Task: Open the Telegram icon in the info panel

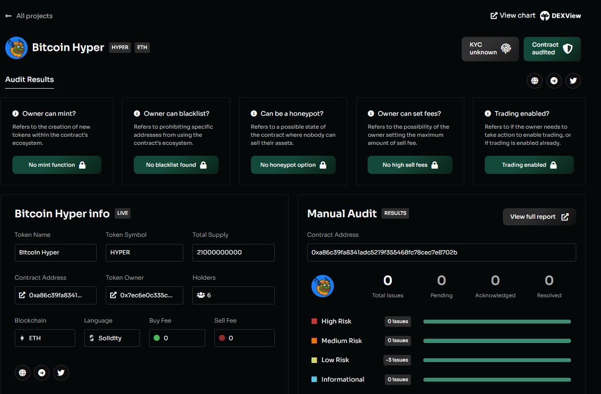Action: (42, 373)
